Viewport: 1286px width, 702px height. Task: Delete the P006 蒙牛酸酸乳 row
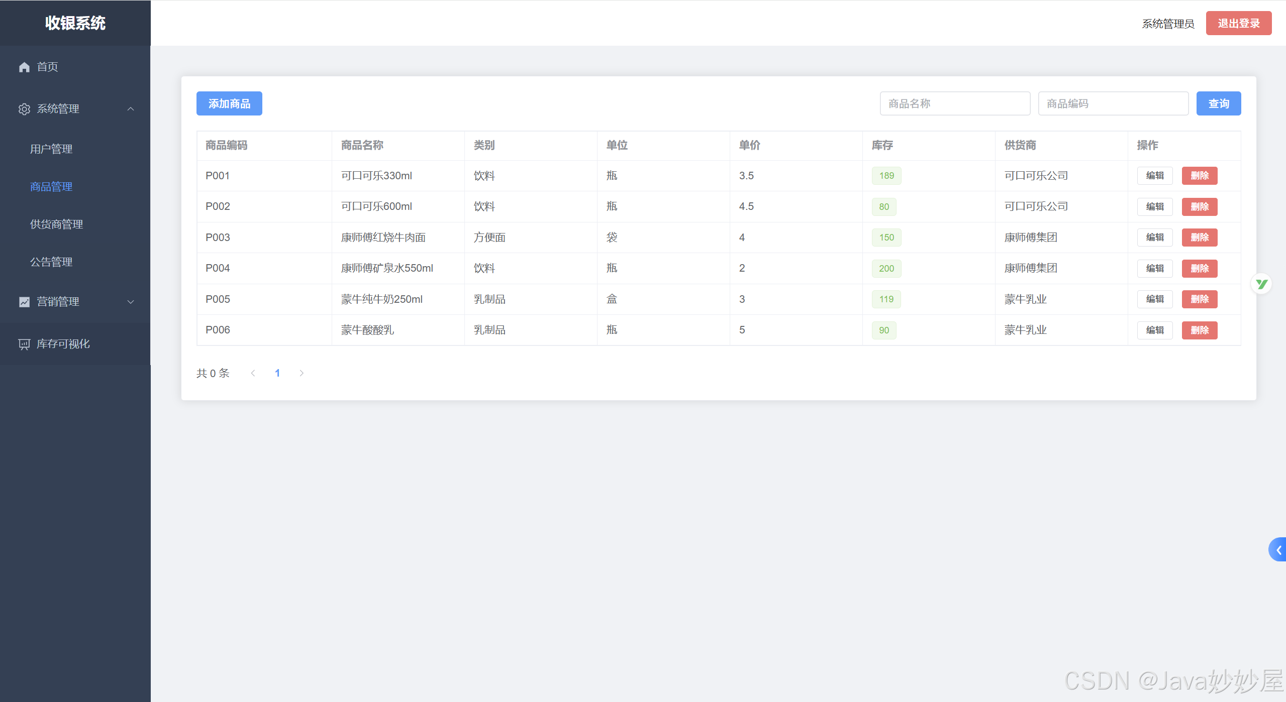point(1199,330)
